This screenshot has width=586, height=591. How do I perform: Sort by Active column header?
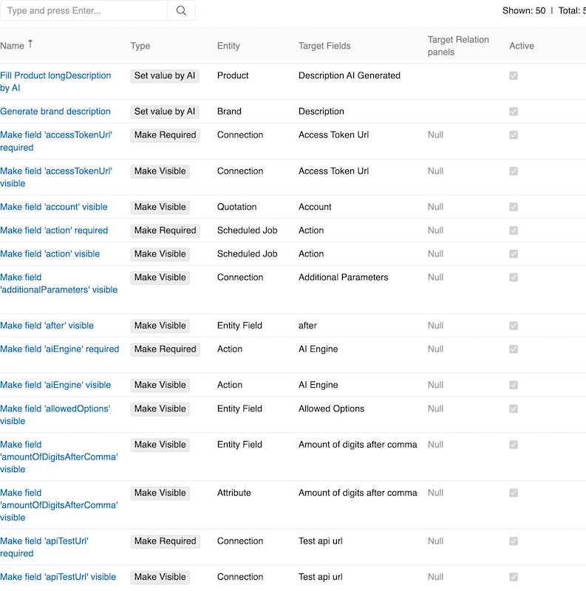point(522,46)
